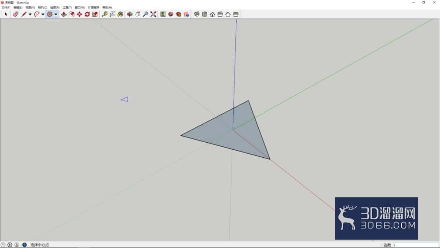Viewport: 440px width, 248px height.
Task: Open the Arc tool dropdown arrow
Action: [43, 15]
